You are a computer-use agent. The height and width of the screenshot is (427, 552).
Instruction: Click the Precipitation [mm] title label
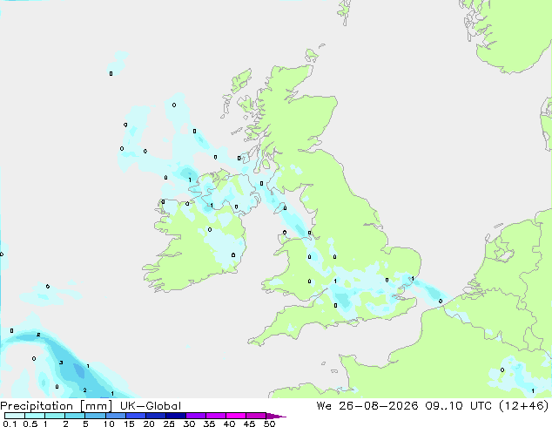pos(56,406)
